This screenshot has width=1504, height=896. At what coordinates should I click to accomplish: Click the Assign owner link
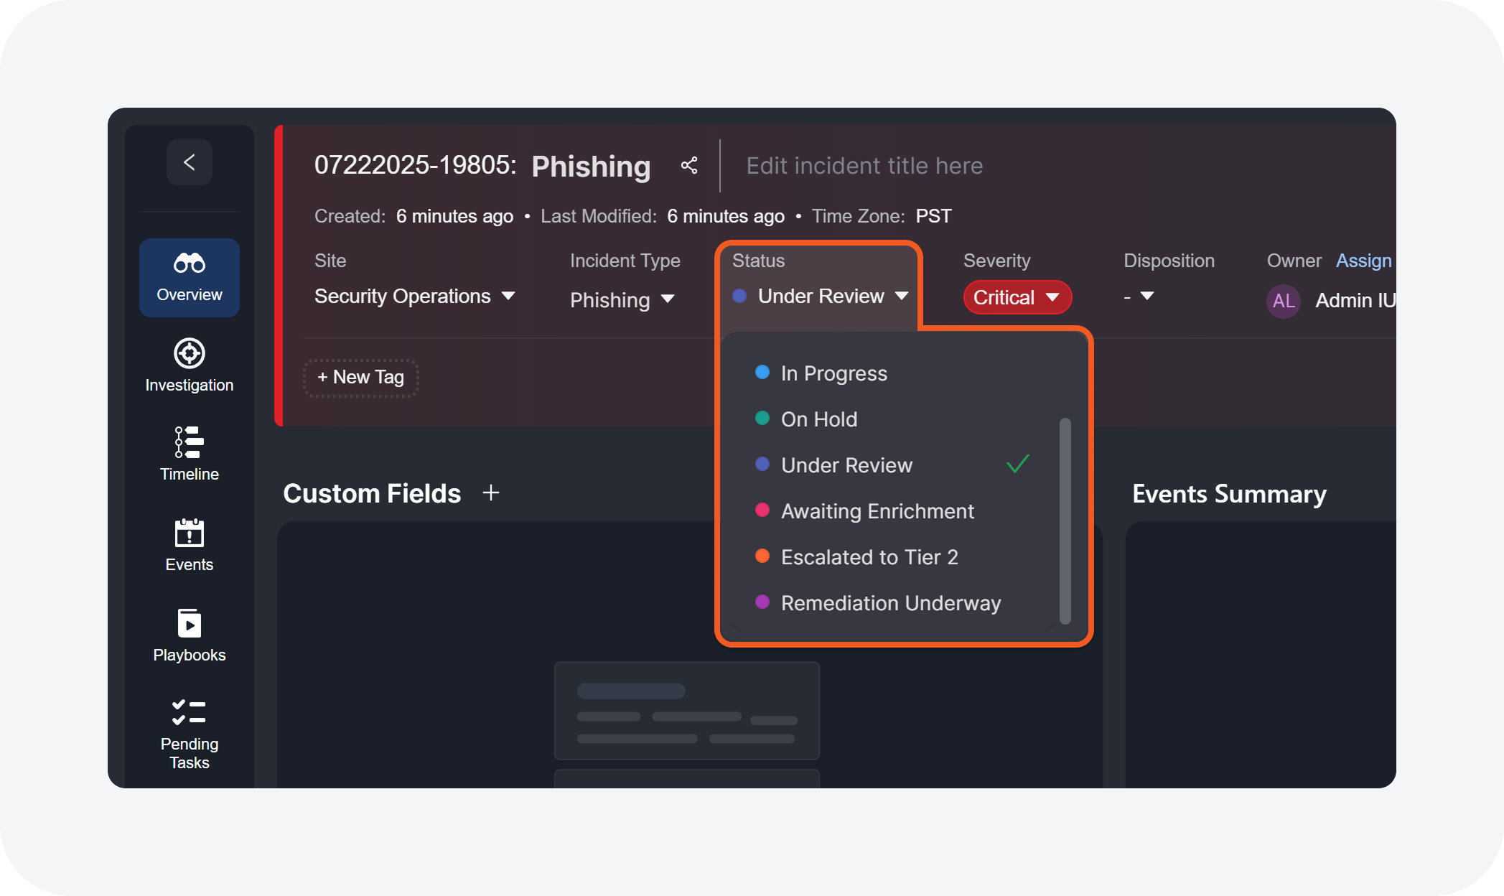pyautogui.click(x=1363, y=261)
